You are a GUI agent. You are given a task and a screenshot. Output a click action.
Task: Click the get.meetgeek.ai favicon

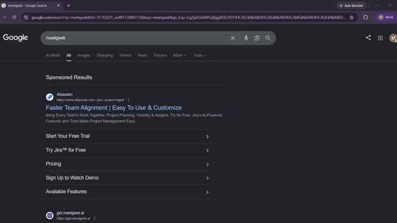[x=50, y=216]
